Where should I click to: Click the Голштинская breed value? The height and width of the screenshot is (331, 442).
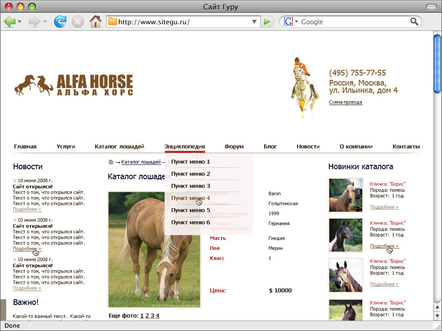click(283, 204)
